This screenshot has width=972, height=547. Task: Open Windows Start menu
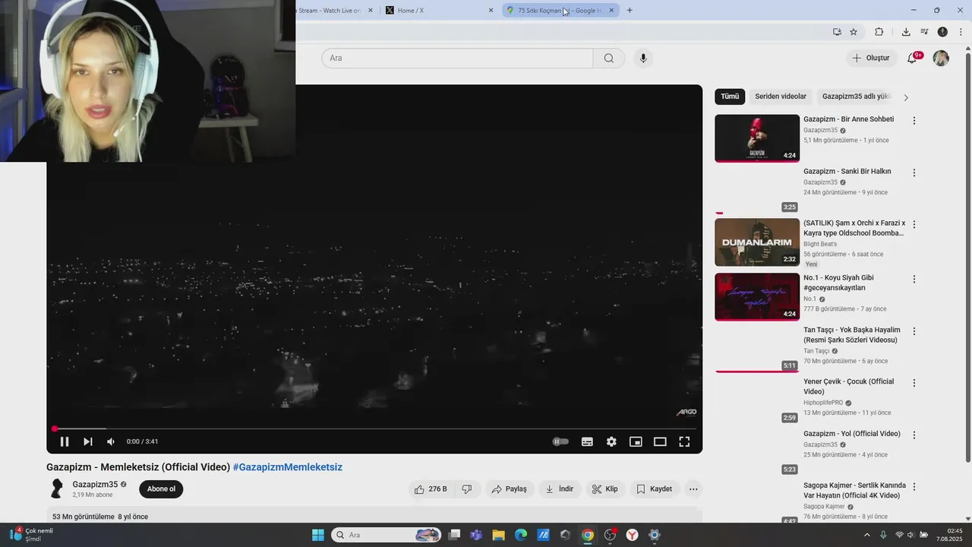coord(318,535)
